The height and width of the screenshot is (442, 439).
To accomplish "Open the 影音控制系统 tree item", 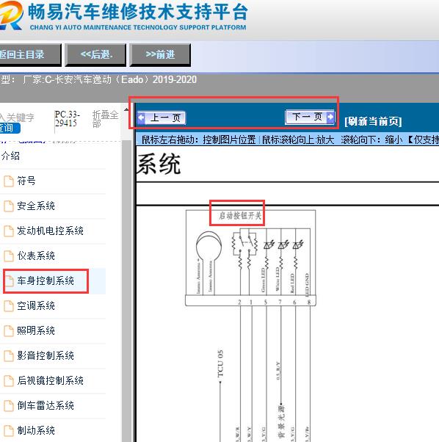I will pyautogui.click(x=46, y=356).
